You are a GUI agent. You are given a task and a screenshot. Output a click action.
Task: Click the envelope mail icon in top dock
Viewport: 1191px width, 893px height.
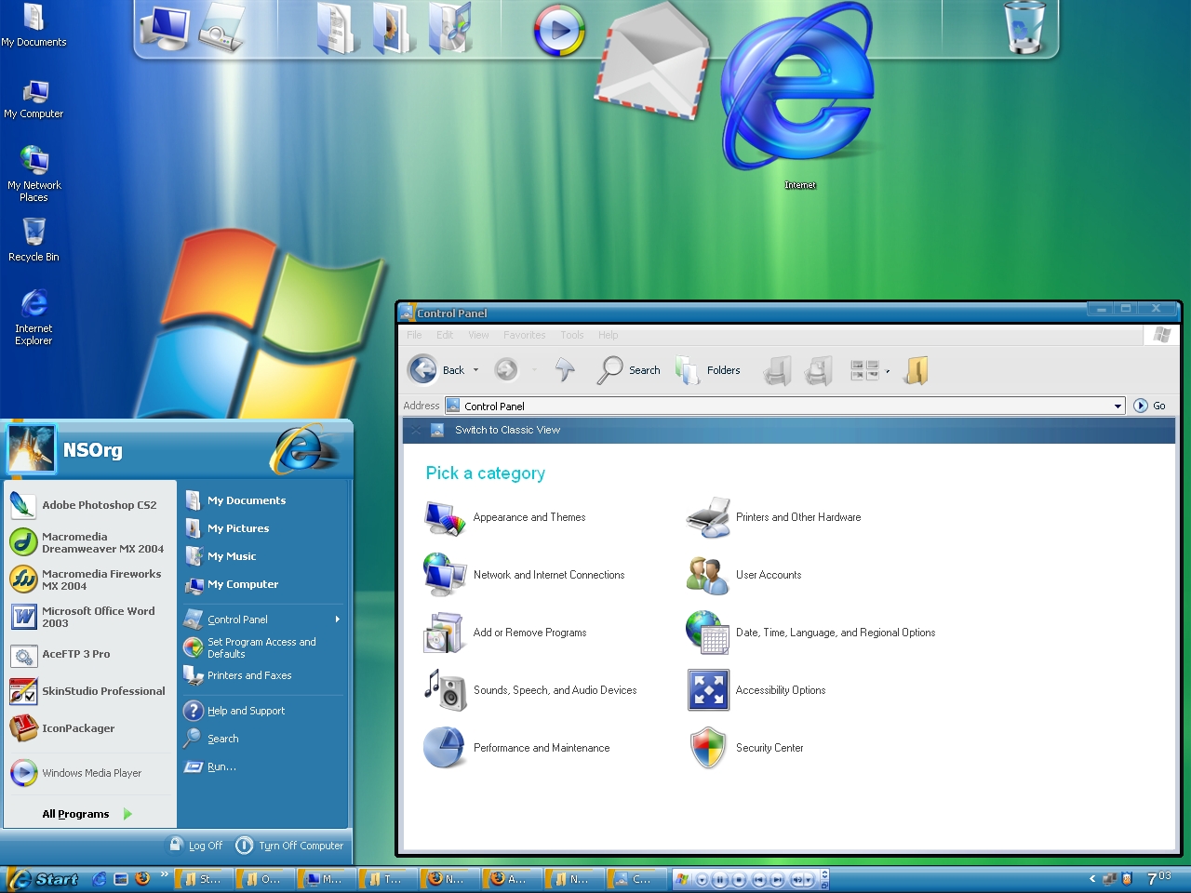point(652,63)
